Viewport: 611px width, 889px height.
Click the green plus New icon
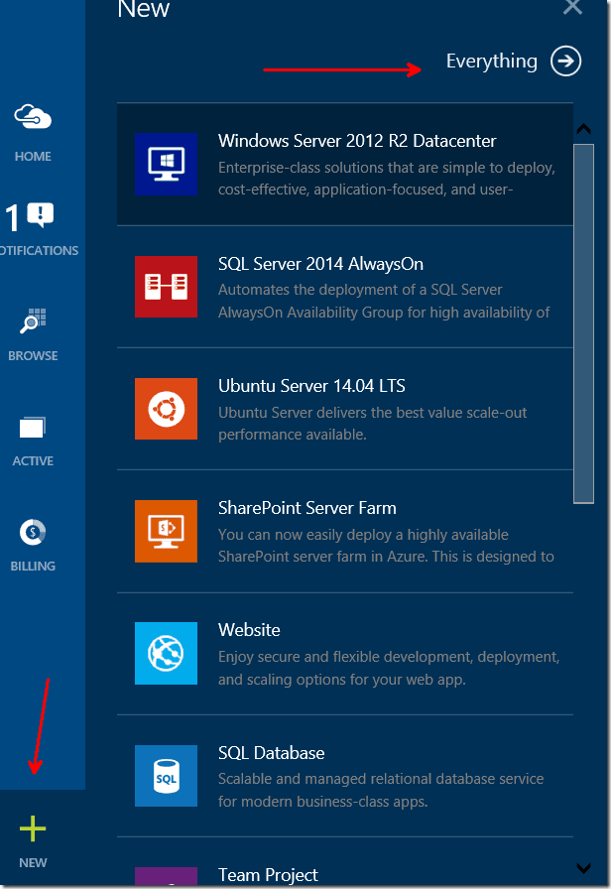[33, 828]
